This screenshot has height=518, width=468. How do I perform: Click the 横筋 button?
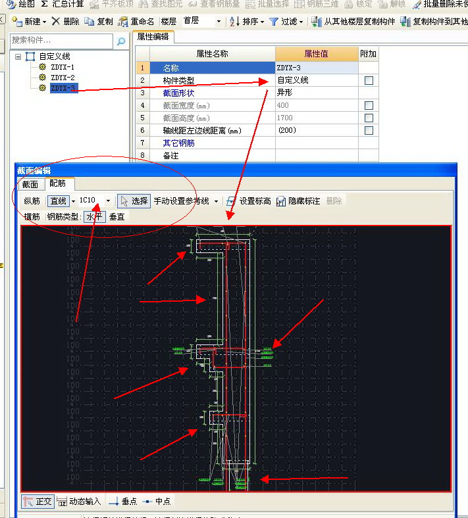pyautogui.click(x=32, y=217)
